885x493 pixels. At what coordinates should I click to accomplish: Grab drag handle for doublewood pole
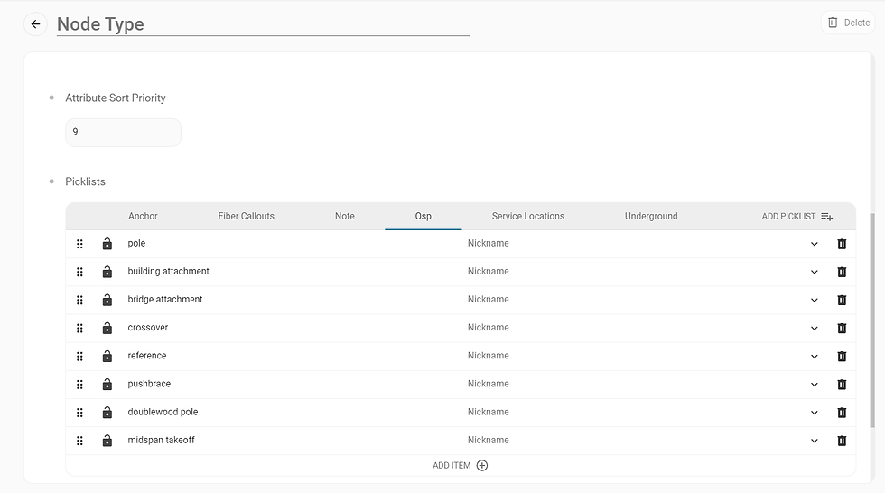pos(79,413)
